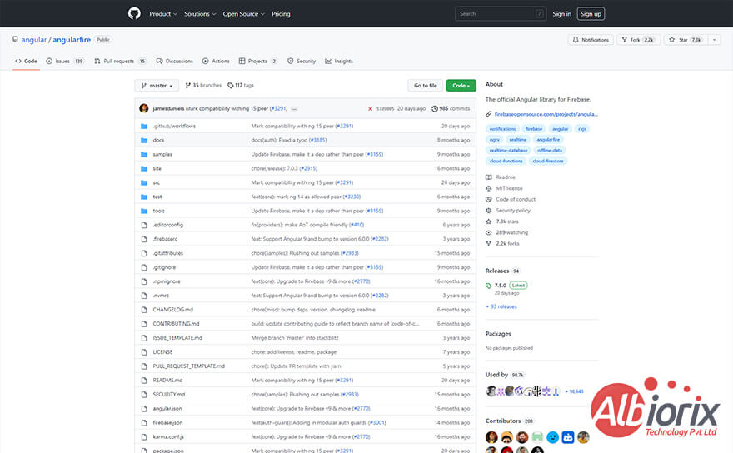The image size is (733, 453).
Task: Click the src folder icon
Action: (144, 182)
